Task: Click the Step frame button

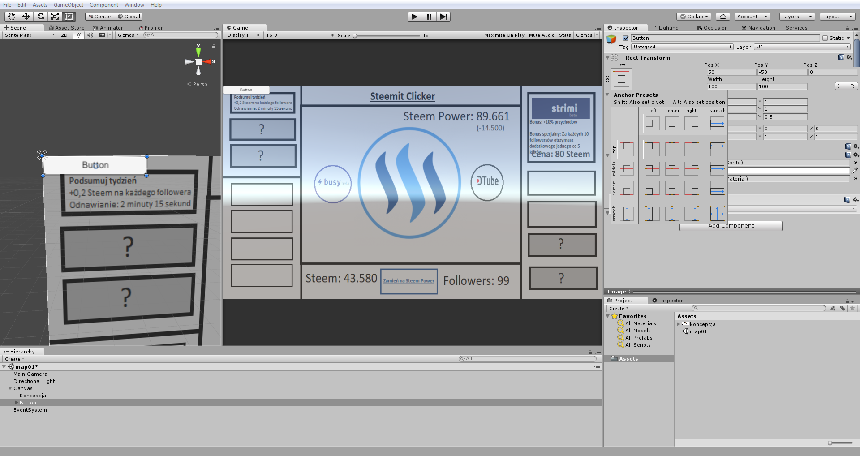Action: click(x=443, y=17)
